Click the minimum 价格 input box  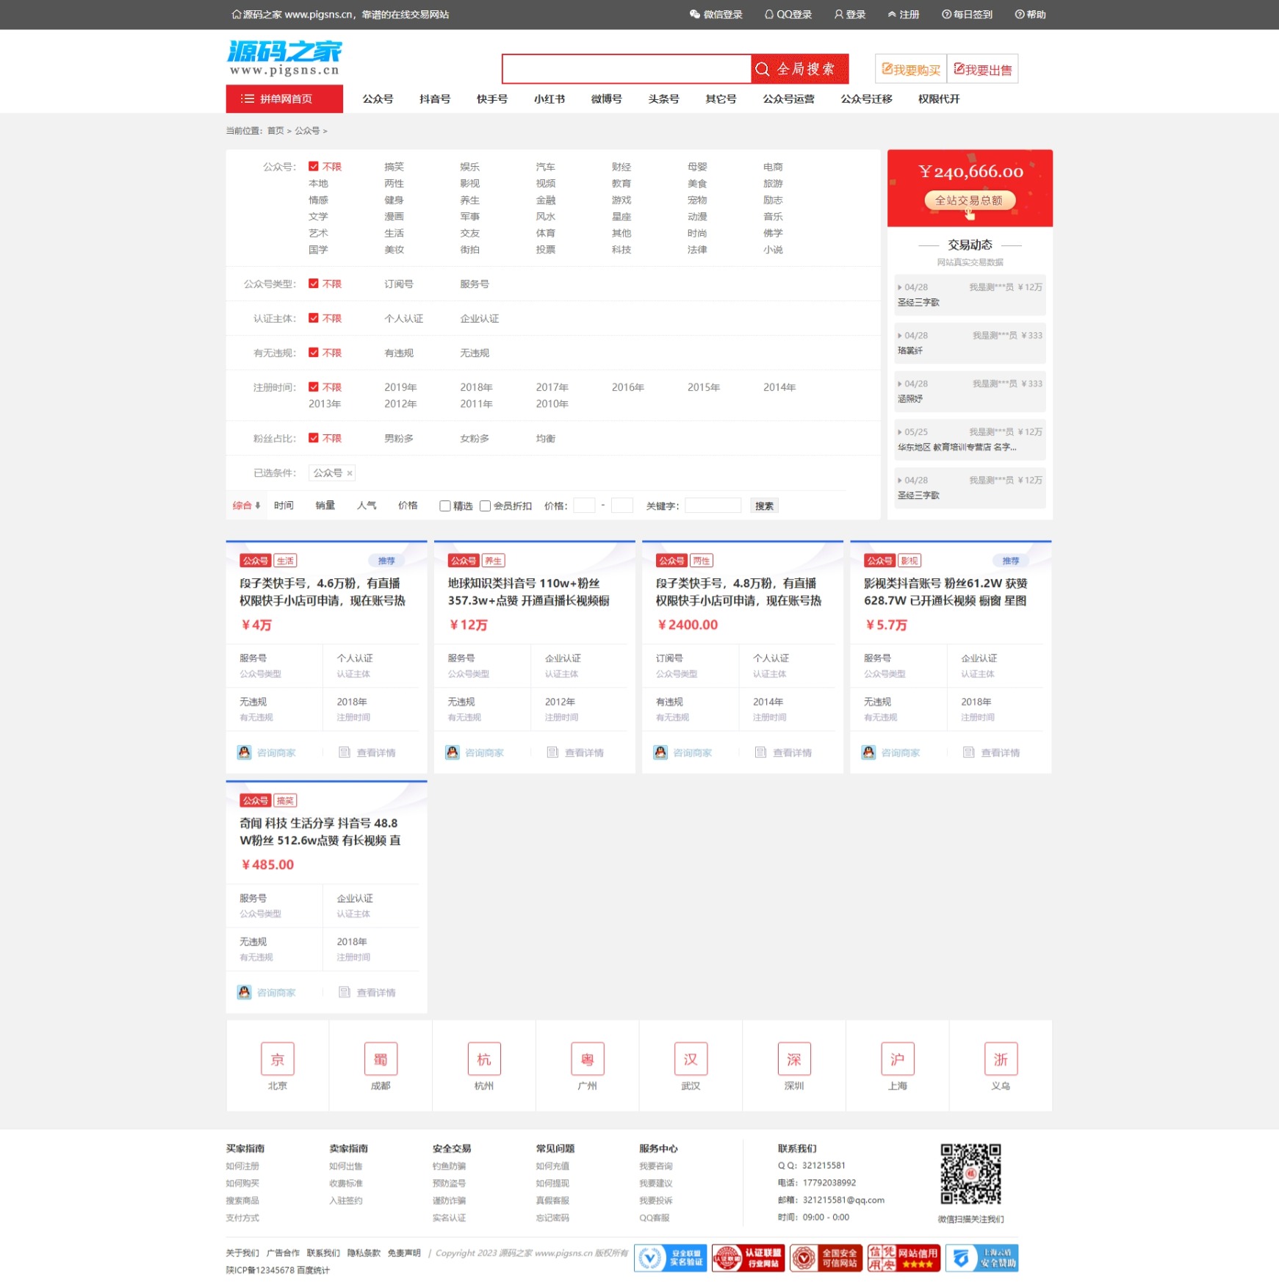point(584,505)
